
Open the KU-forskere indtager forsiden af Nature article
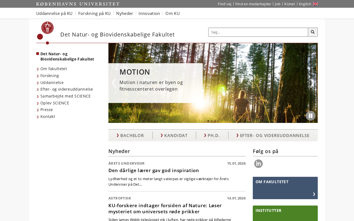coord(165,209)
